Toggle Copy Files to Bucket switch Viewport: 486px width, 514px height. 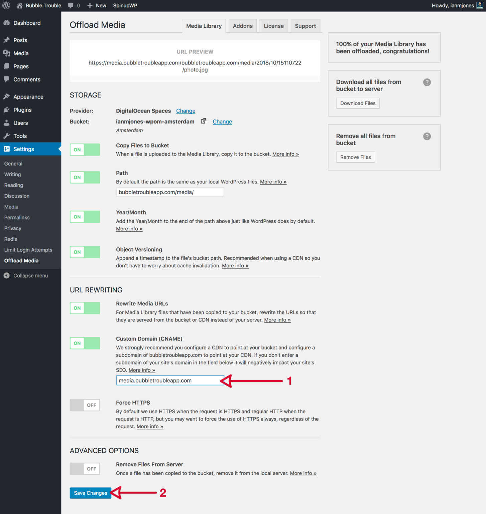pyautogui.click(x=85, y=150)
